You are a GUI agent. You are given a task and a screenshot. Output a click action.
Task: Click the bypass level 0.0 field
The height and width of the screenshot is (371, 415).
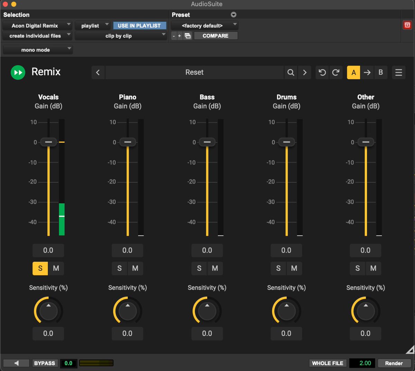[x=68, y=363]
